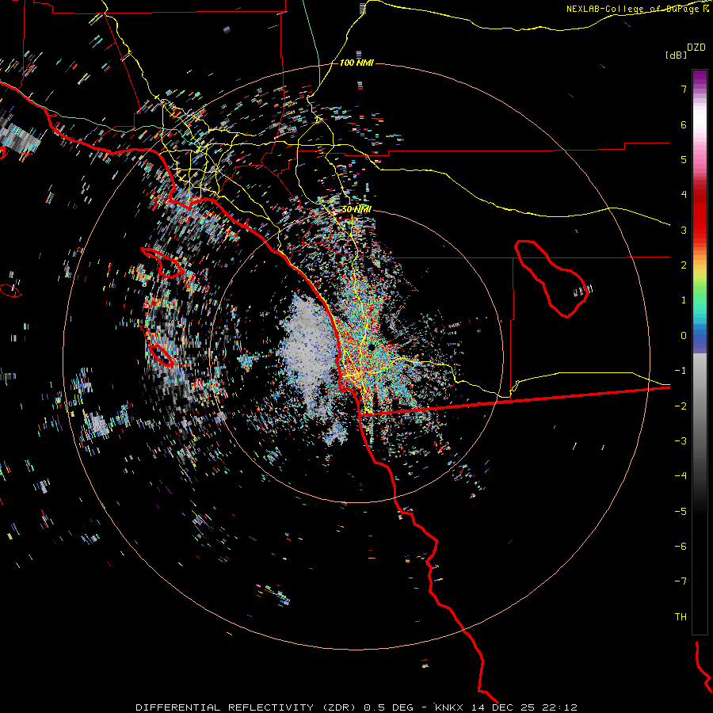Click the DIFFERENTIAL REFLECTIVITY (ZDR) title text
The image size is (713, 713).
tap(246, 707)
